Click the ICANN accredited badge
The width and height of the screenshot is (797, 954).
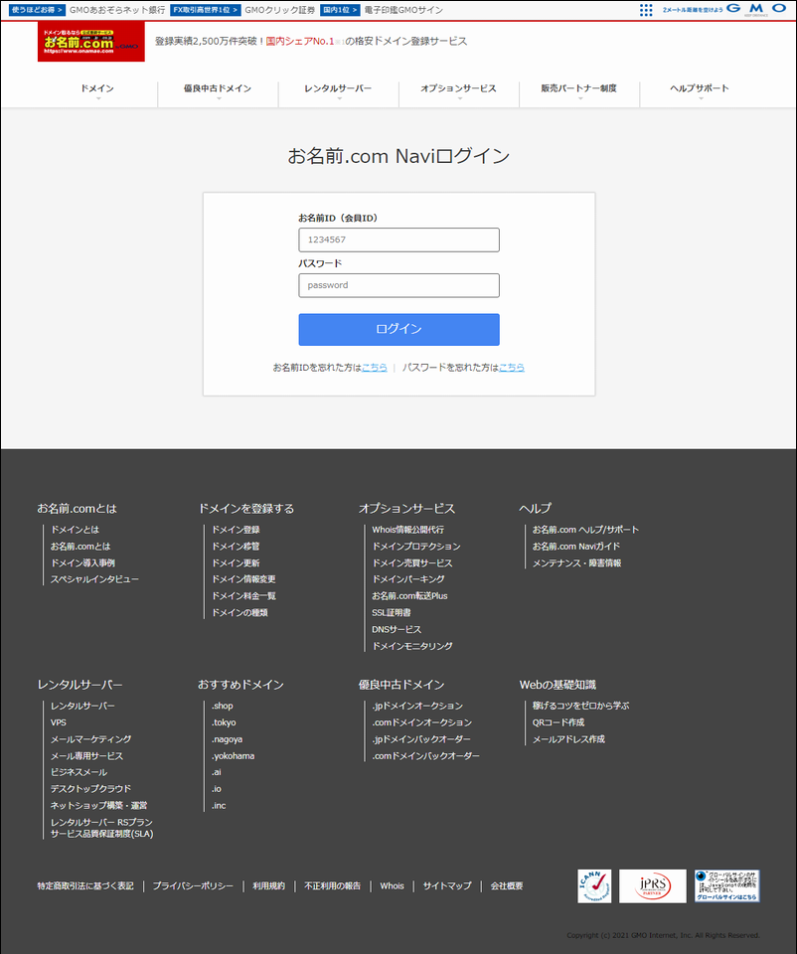pyautogui.click(x=594, y=885)
